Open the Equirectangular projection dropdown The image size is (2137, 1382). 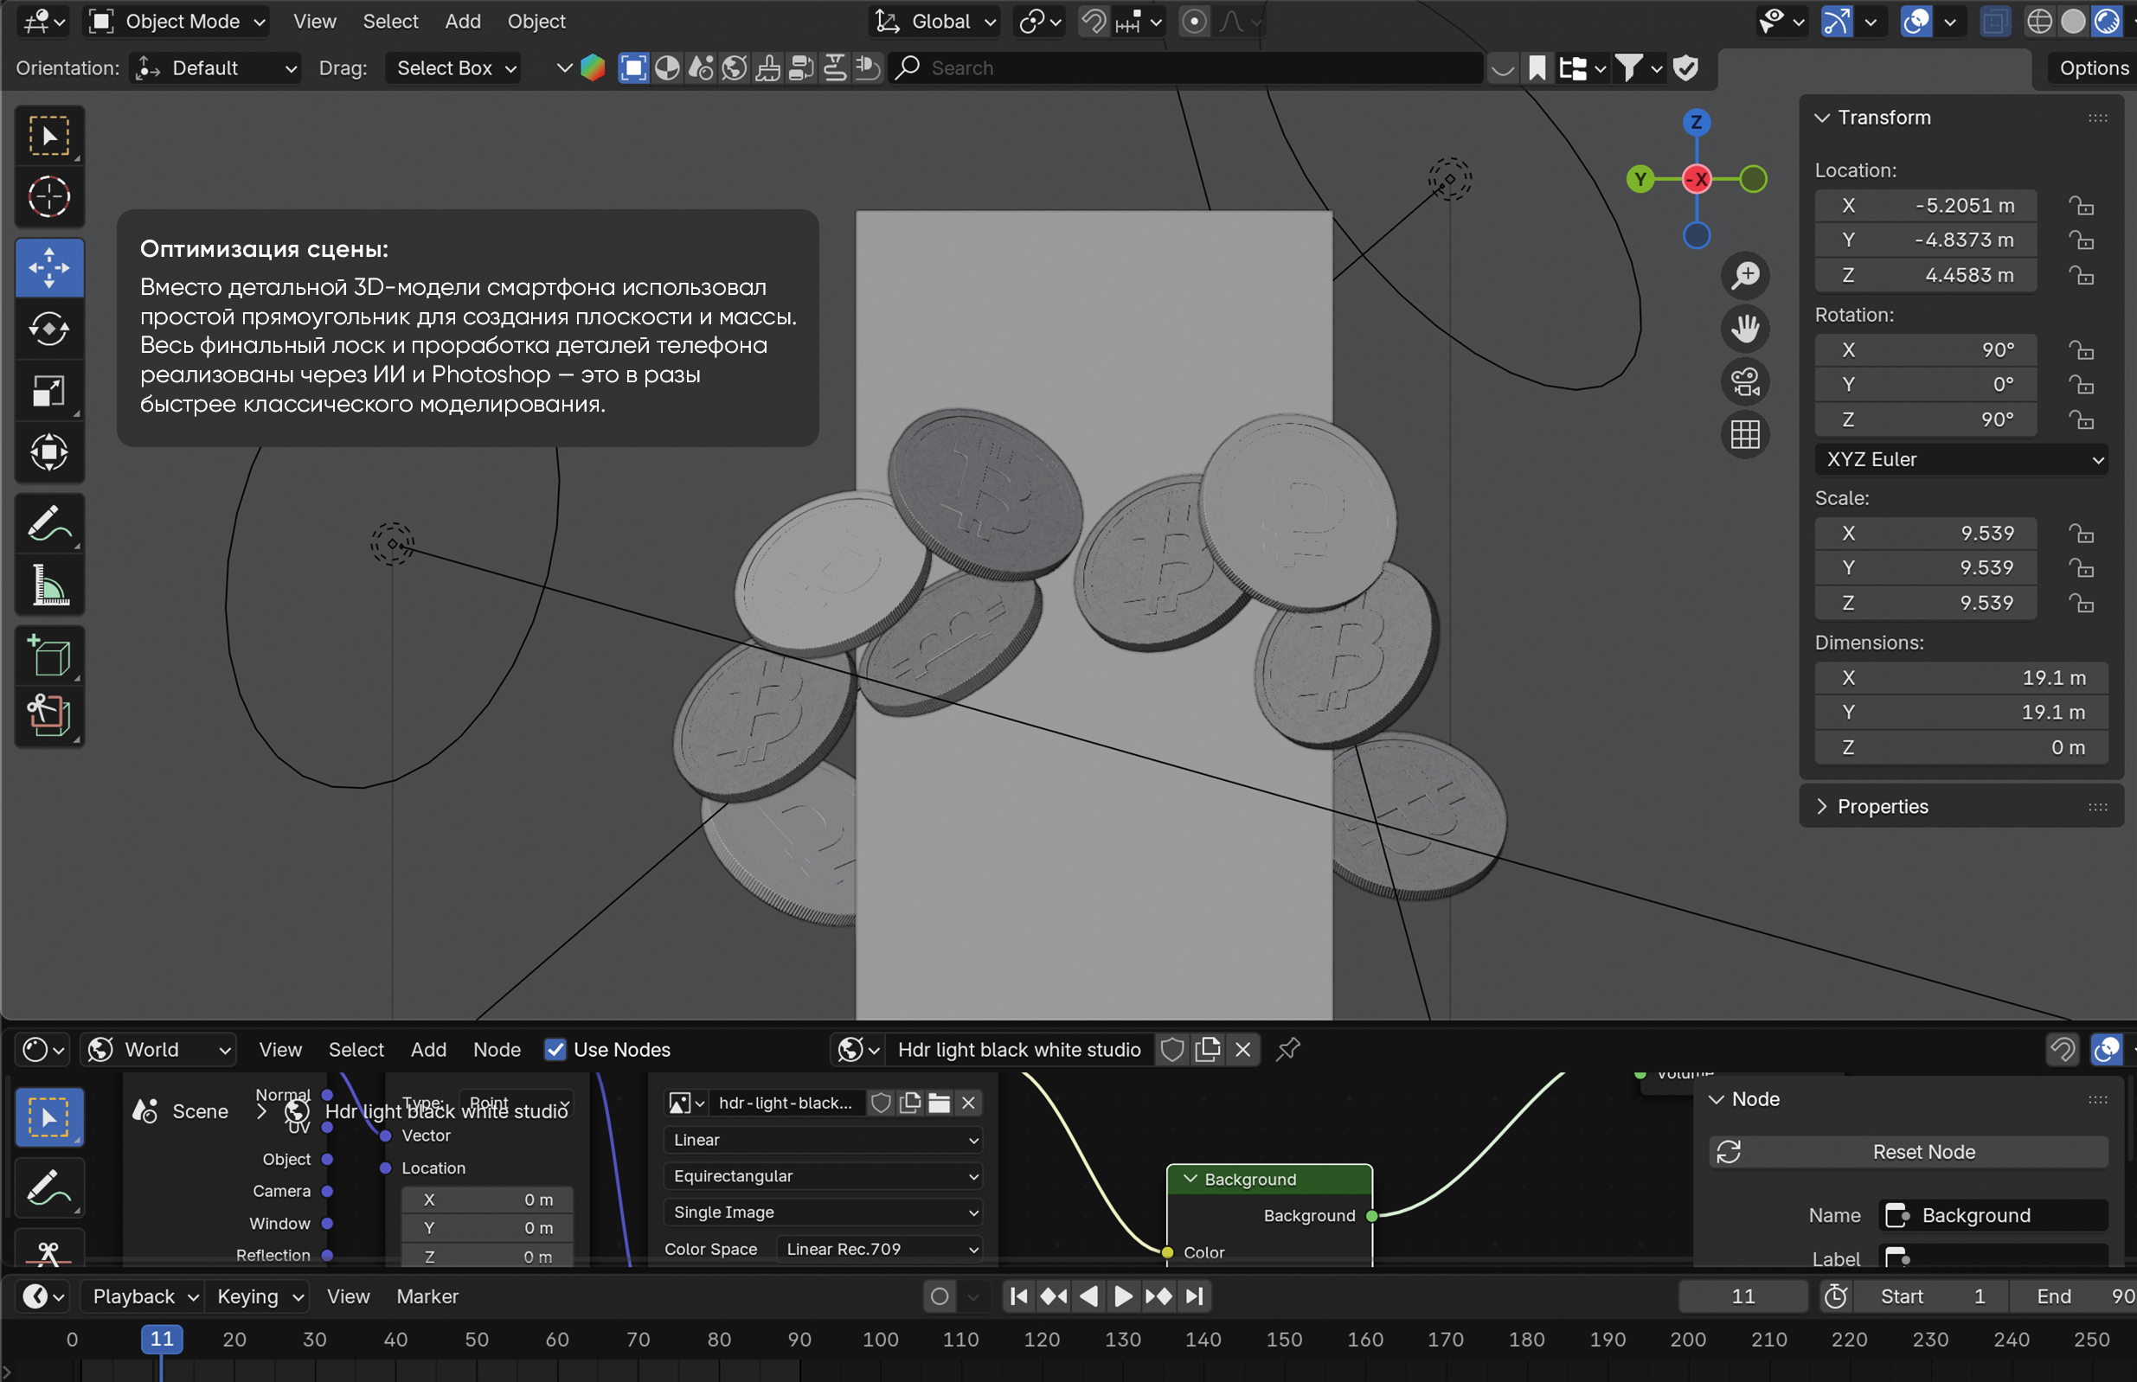click(823, 1175)
